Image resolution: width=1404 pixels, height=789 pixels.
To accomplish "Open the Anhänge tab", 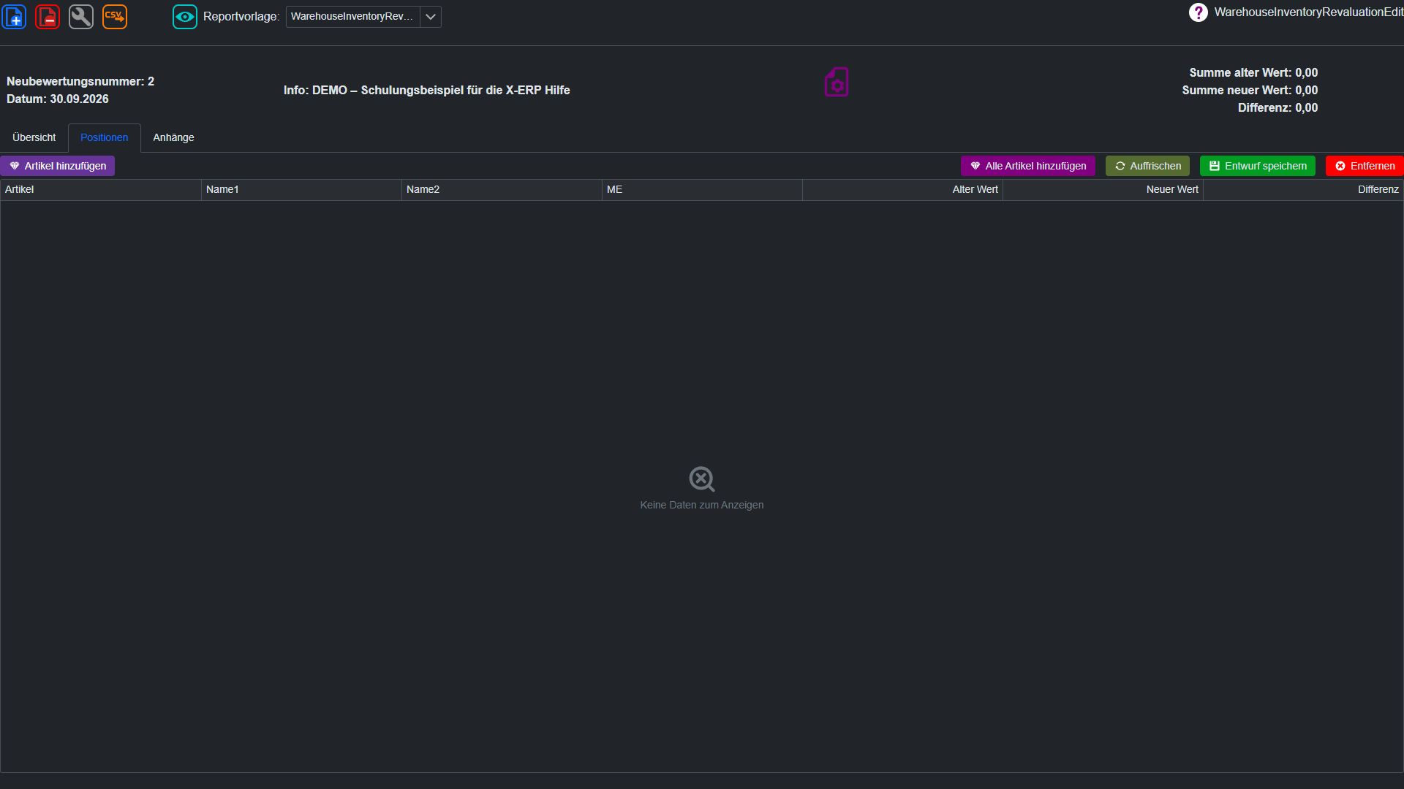I will tap(173, 137).
